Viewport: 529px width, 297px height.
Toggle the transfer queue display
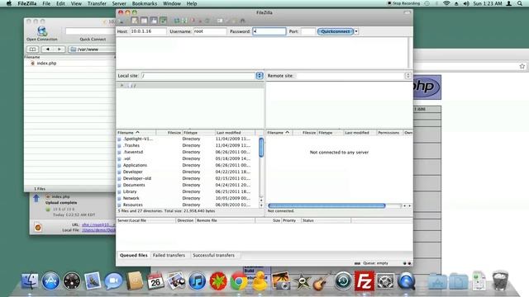[164, 21]
